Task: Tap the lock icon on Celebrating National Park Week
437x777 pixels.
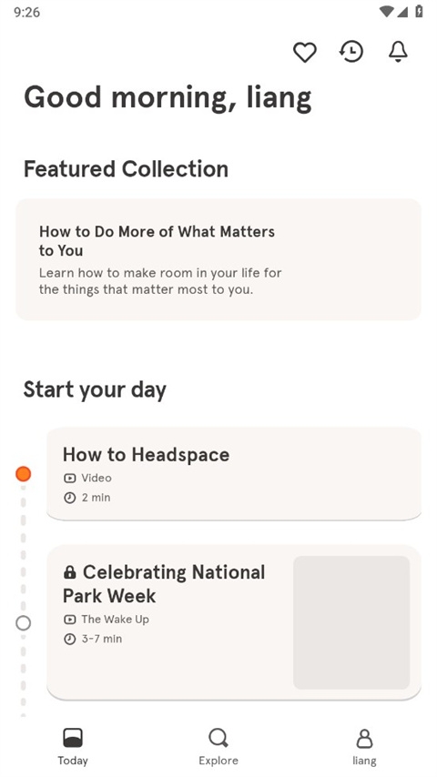Action: [70, 573]
